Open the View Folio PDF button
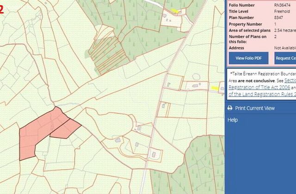 coord(249,58)
